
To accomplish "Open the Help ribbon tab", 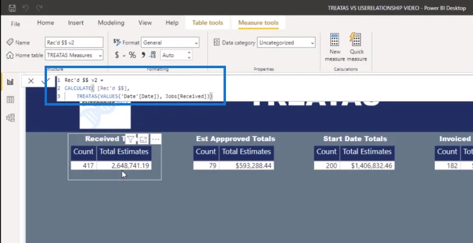I will (x=172, y=23).
